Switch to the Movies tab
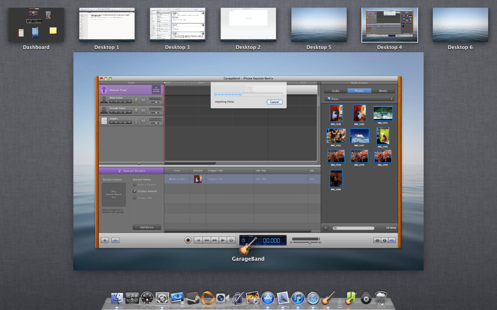Viewport: 497px width, 310px height. pyautogui.click(x=383, y=91)
